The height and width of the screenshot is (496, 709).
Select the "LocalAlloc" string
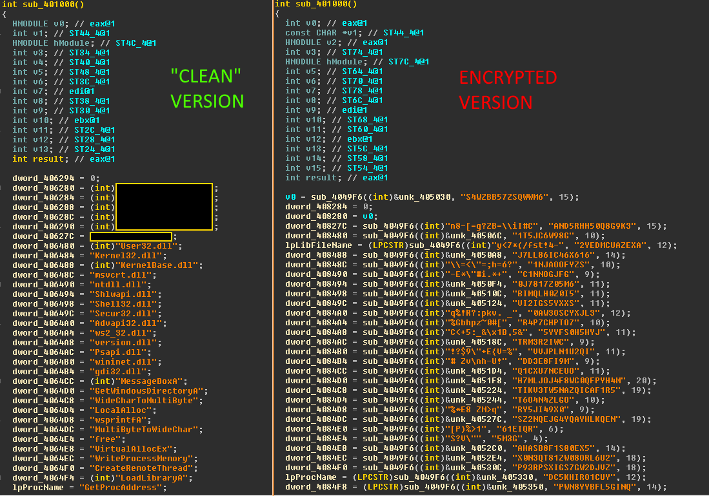121,410
